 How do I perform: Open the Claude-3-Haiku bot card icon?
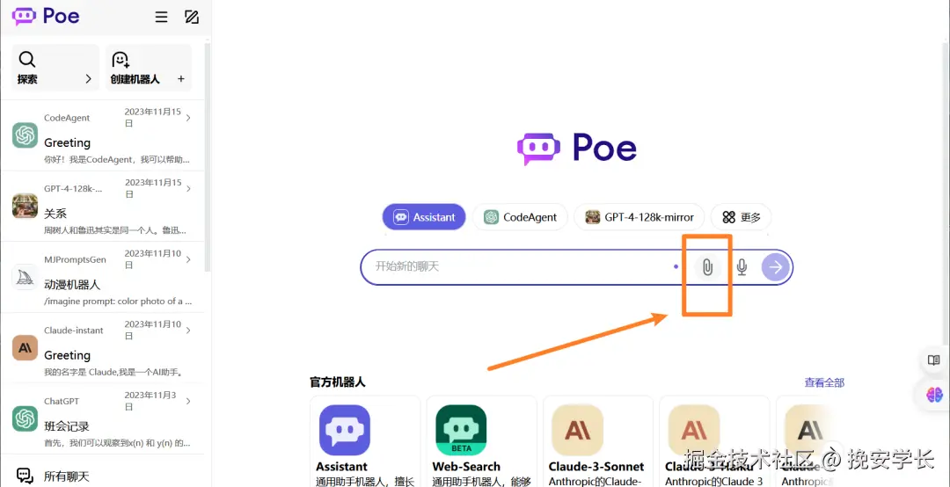click(694, 430)
